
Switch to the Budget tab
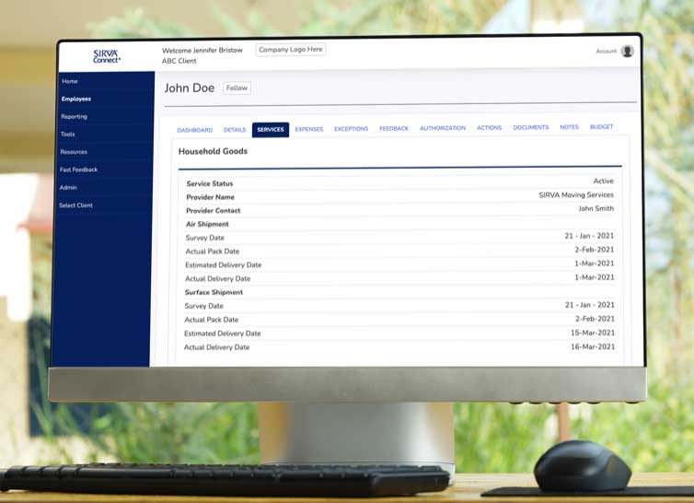(601, 127)
